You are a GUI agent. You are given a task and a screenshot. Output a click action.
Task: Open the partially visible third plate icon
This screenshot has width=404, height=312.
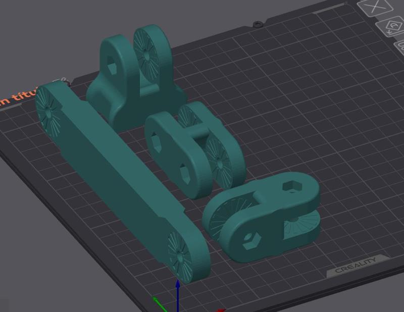tap(399, 48)
